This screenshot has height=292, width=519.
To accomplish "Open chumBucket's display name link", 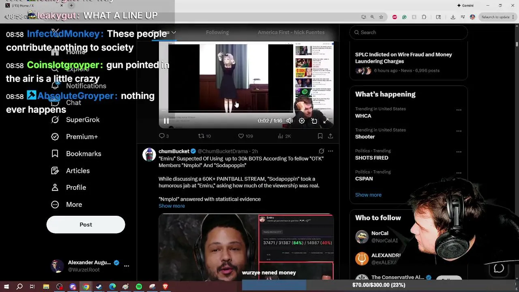I will tap(174, 151).
